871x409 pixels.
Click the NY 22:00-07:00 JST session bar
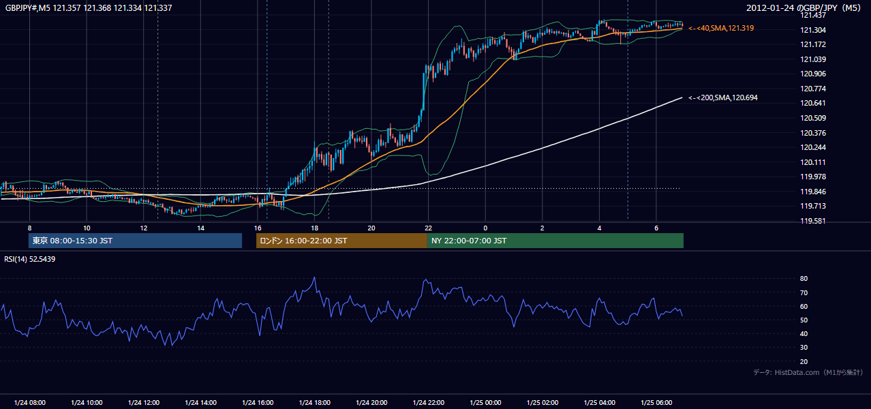point(555,241)
